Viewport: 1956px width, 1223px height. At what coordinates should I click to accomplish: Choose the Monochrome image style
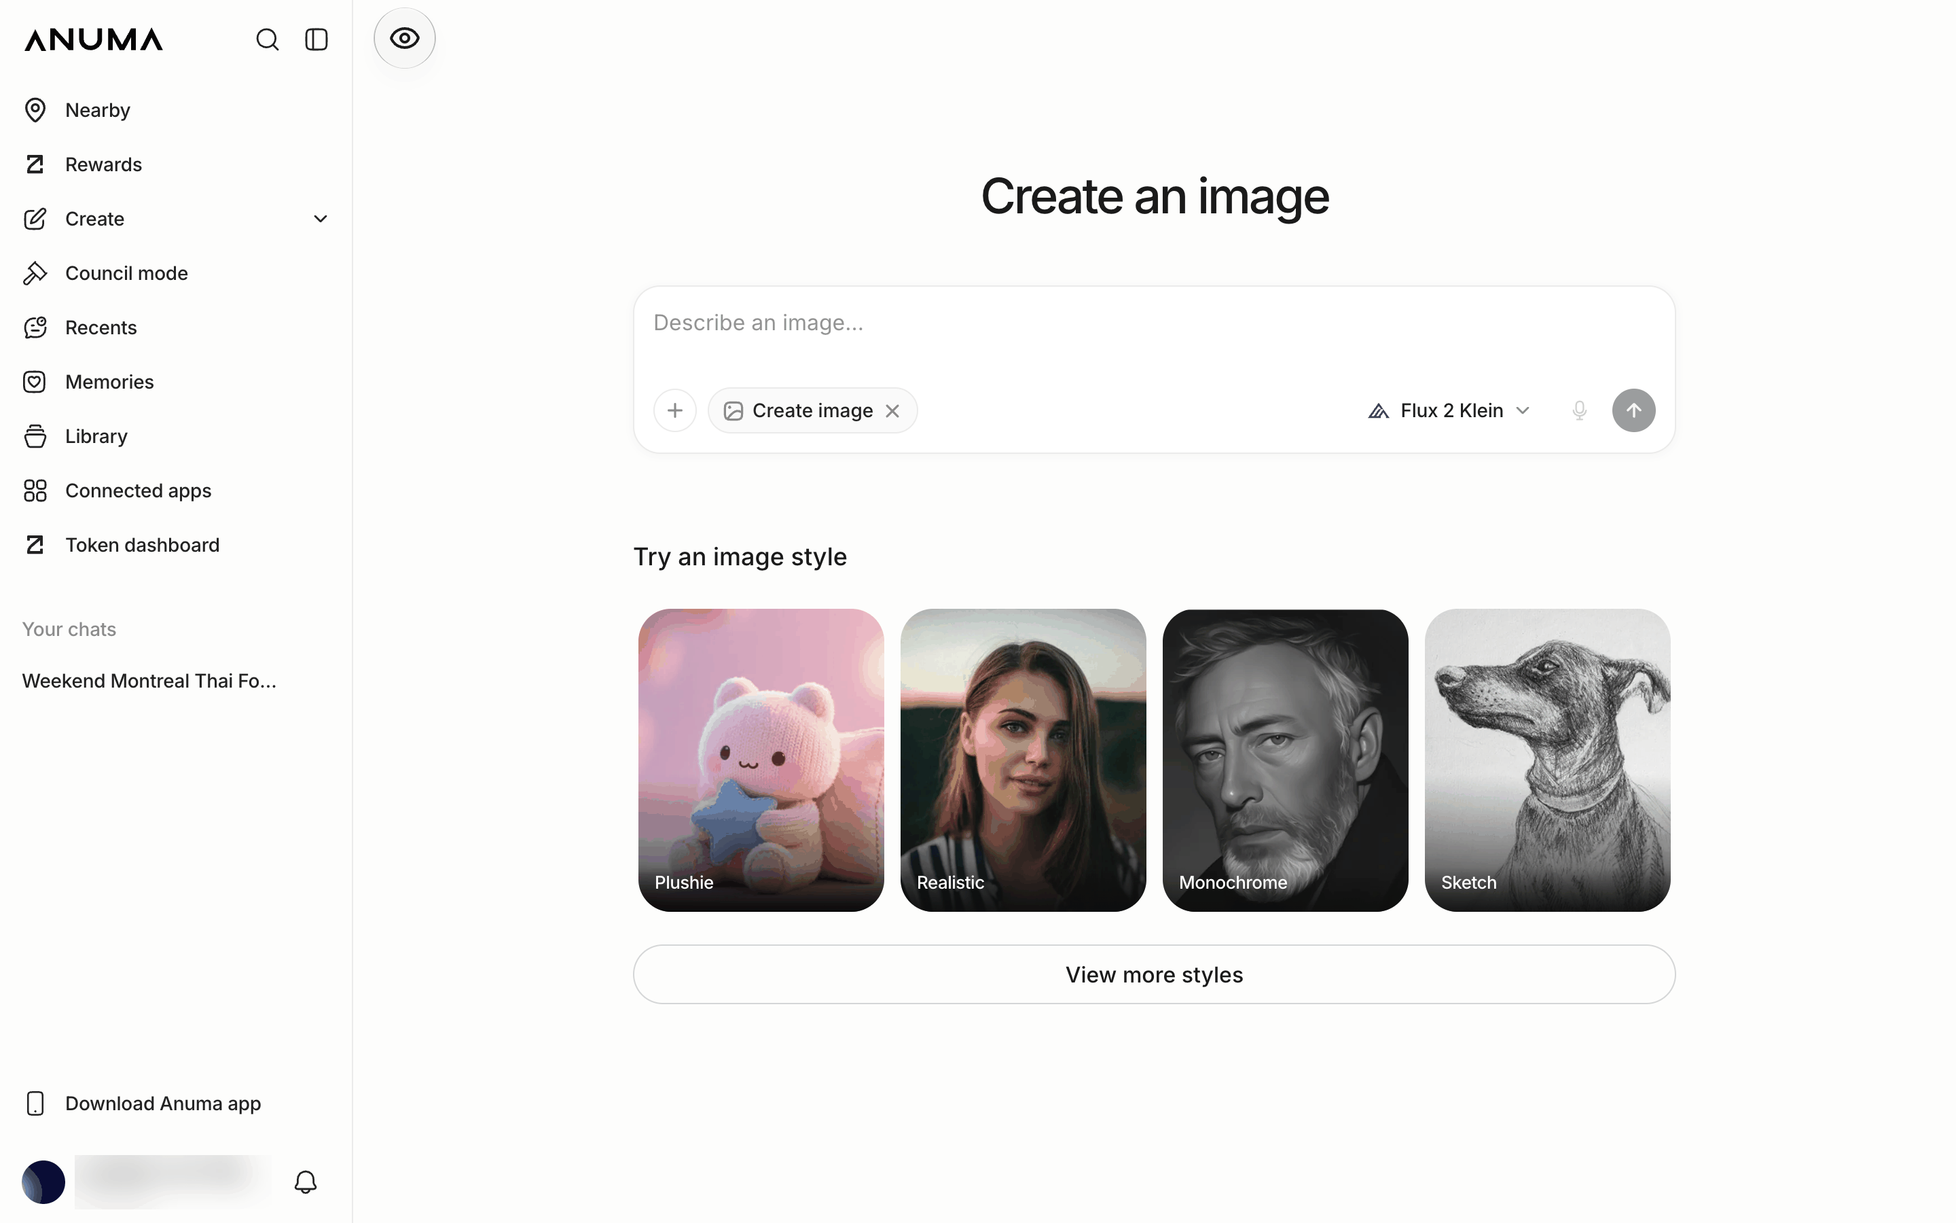click(1285, 760)
